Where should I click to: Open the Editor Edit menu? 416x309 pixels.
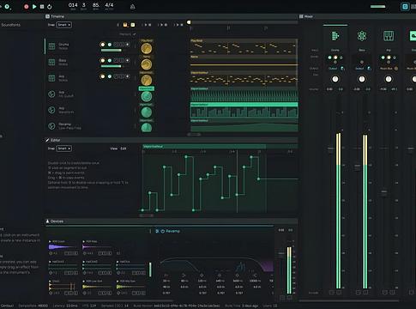coord(124,148)
